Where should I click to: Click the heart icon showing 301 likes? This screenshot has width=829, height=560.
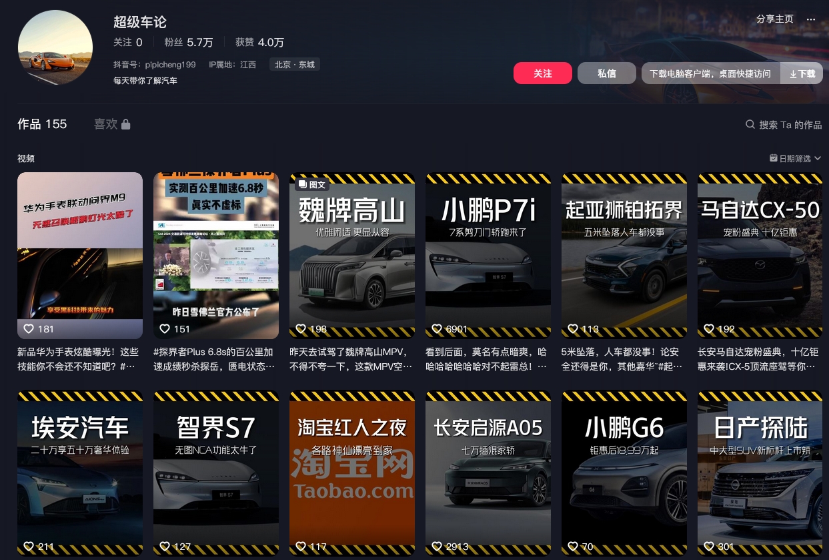pyautogui.click(x=709, y=546)
